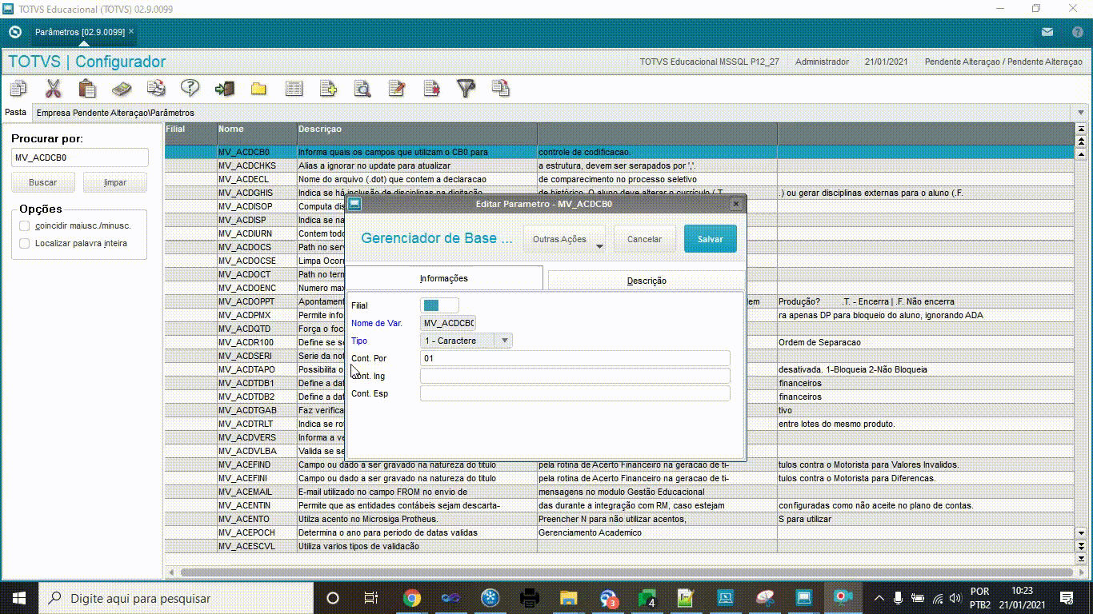Screen dimensions: 1093x614
Task: Close the Editar Parametro dialog
Action: pos(736,204)
